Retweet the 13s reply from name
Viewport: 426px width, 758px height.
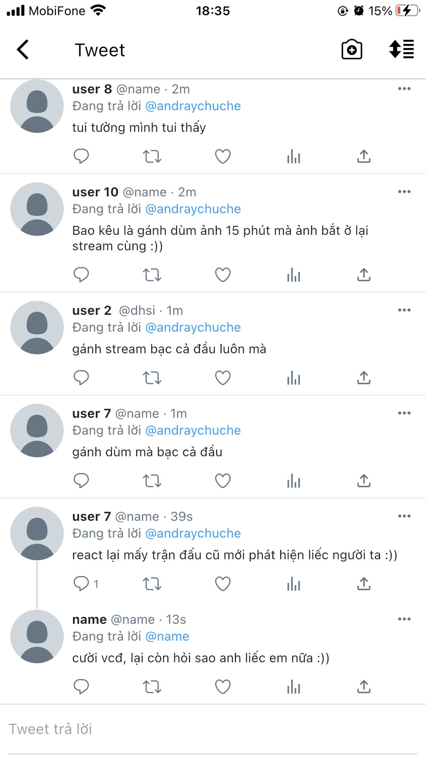(x=152, y=687)
